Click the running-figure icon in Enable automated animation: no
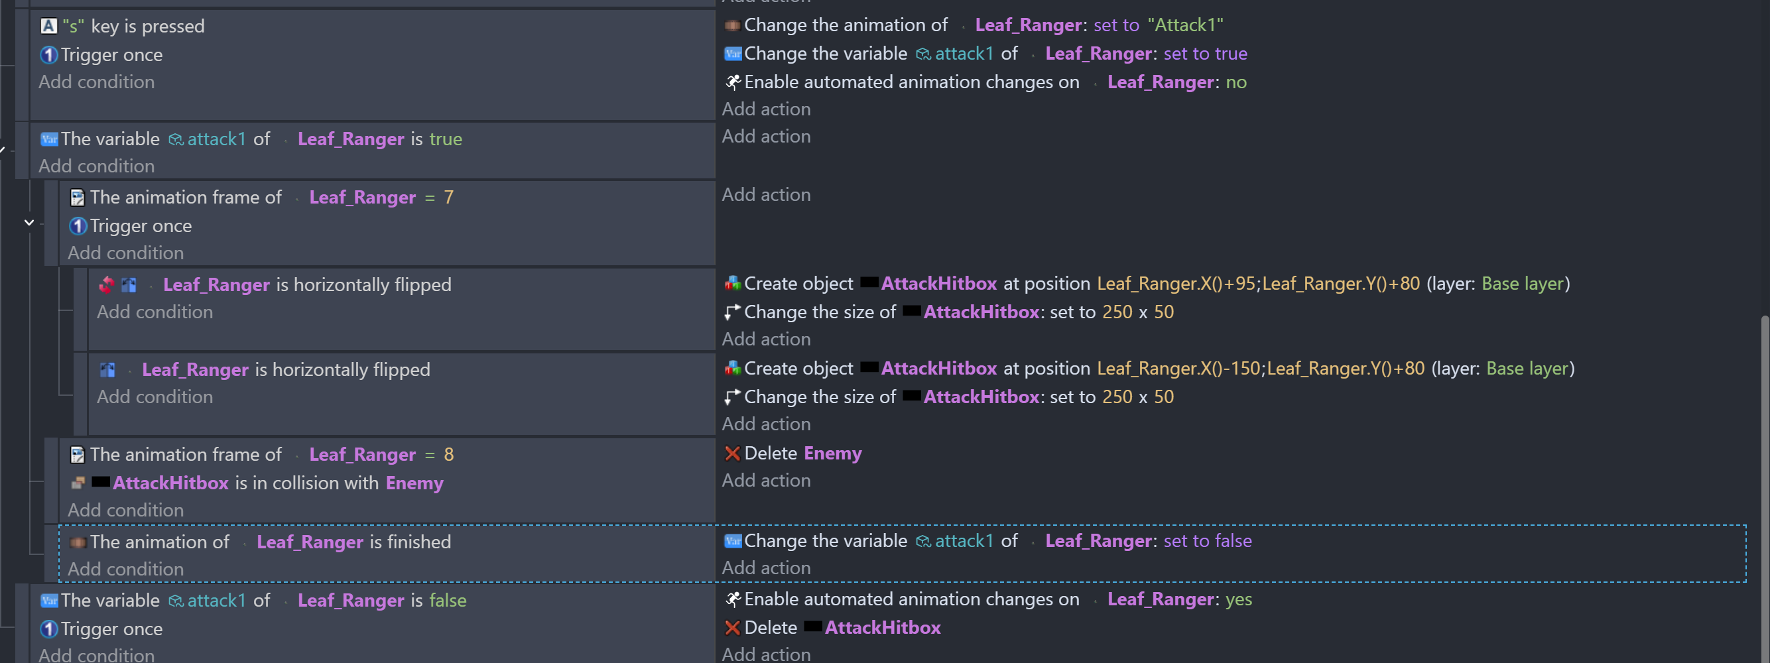The width and height of the screenshot is (1770, 663). [732, 82]
